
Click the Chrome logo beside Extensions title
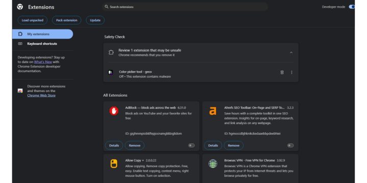coord(20,7)
